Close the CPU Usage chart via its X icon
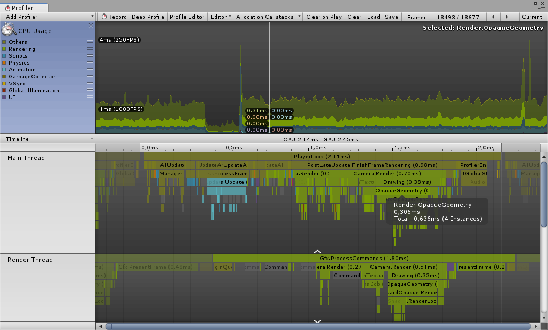Screen dimensions: 548x330 coord(91,25)
